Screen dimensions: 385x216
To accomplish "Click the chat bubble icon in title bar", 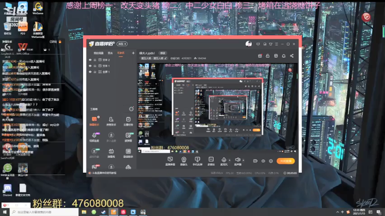I will pyautogui.click(x=265, y=44).
